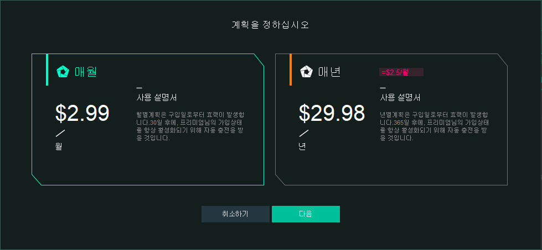Click the green accent bar on monthly card
Screen dimensions: 542x250
(x=47, y=70)
